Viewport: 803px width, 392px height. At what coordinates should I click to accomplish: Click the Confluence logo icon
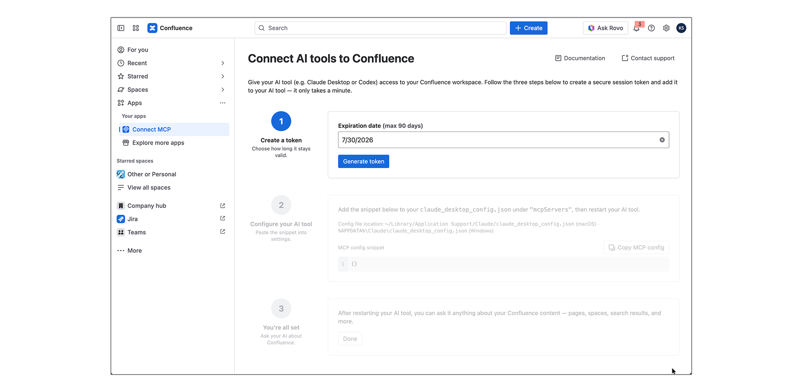(152, 28)
